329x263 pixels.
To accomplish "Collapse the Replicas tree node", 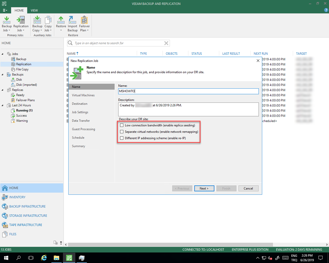I will tap(3, 90).
